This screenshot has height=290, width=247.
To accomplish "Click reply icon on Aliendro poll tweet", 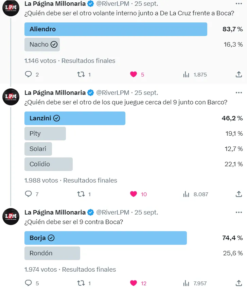I will click(x=29, y=74).
